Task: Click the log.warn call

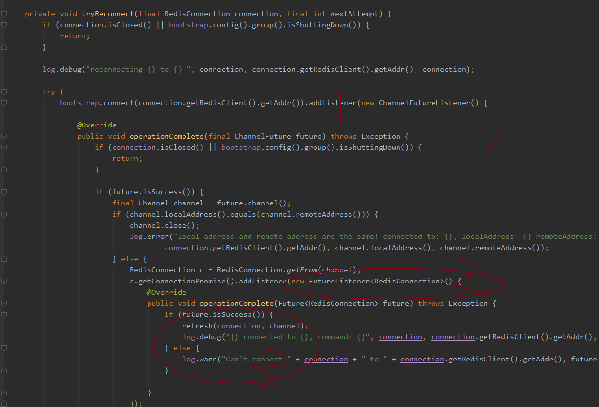Action: tap(200, 359)
